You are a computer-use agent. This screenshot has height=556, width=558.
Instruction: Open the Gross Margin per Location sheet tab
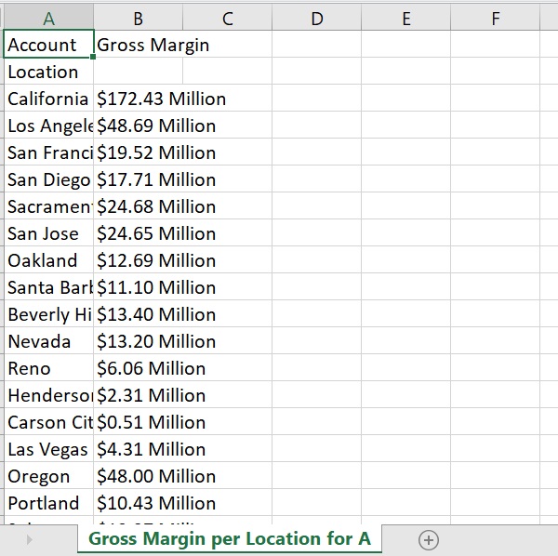click(229, 538)
